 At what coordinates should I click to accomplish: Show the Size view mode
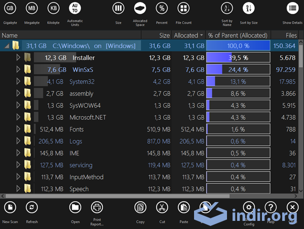(x=118, y=8)
